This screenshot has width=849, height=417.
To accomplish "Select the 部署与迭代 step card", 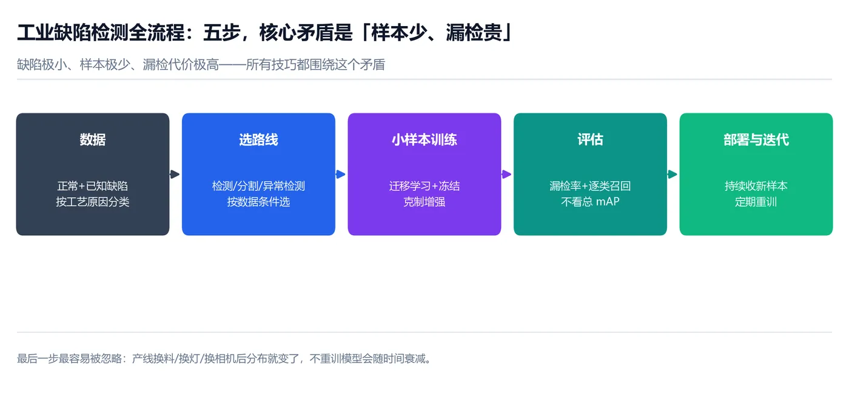I will [x=756, y=174].
